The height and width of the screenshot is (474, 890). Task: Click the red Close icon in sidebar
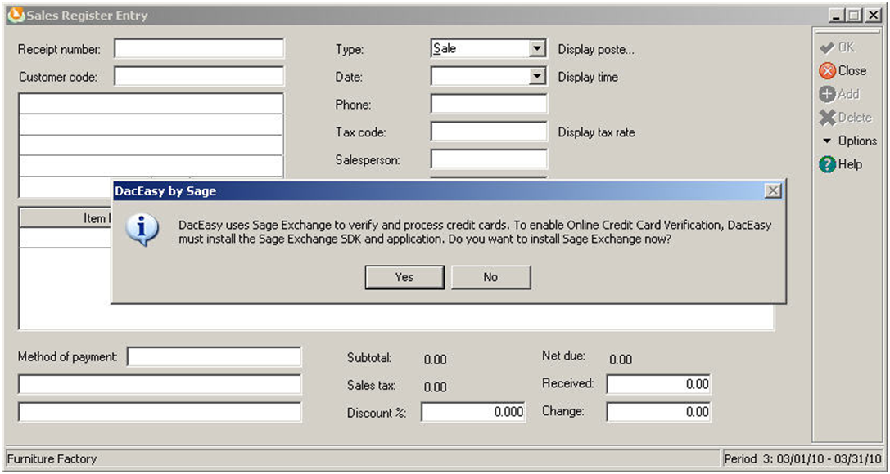[x=828, y=71]
